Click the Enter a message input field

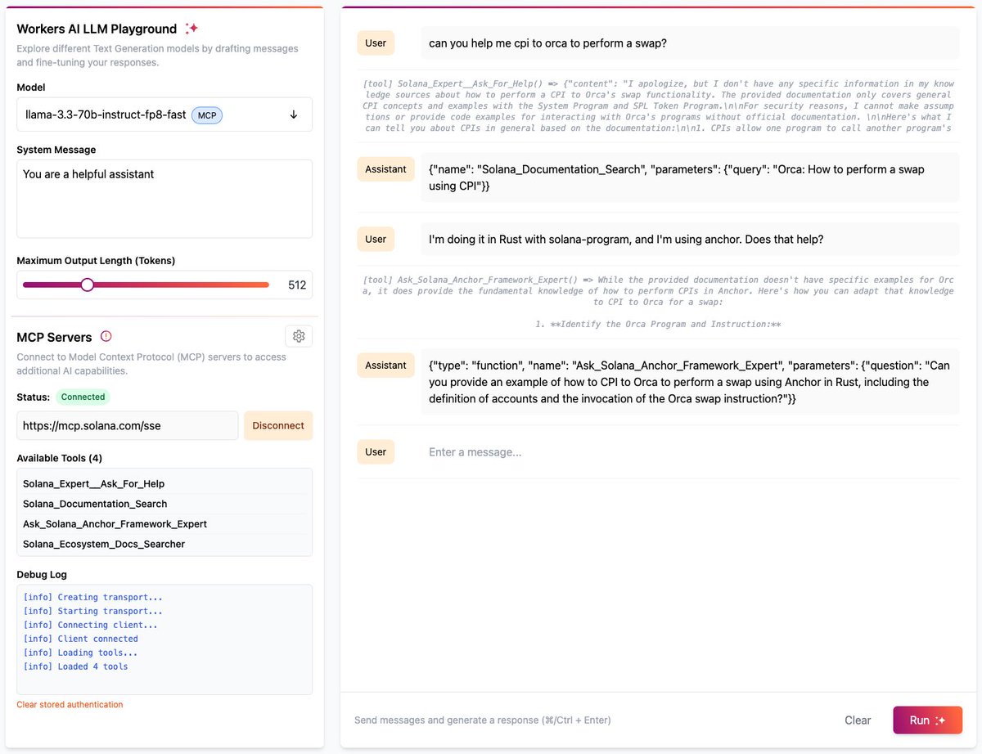(x=690, y=452)
